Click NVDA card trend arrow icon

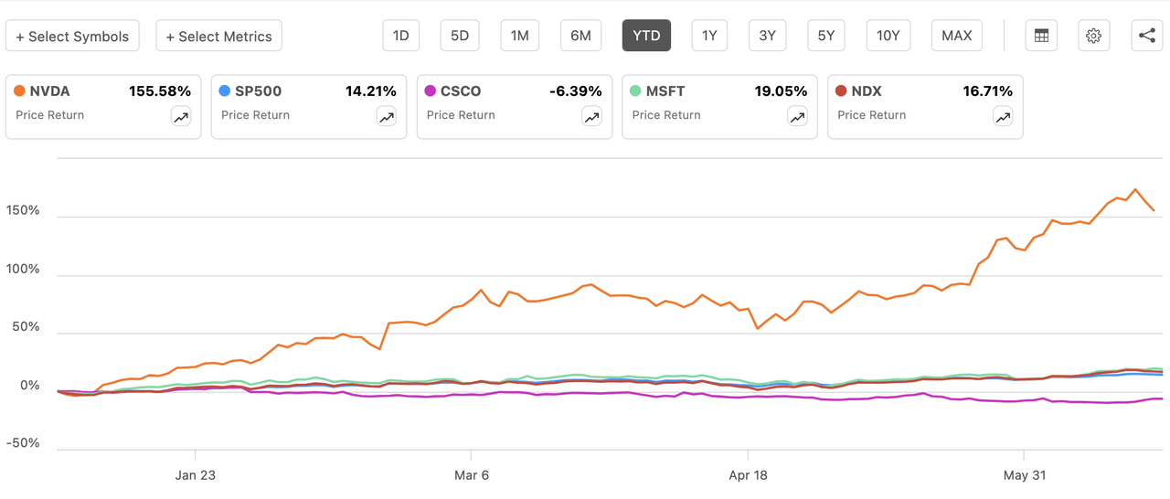click(x=181, y=116)
